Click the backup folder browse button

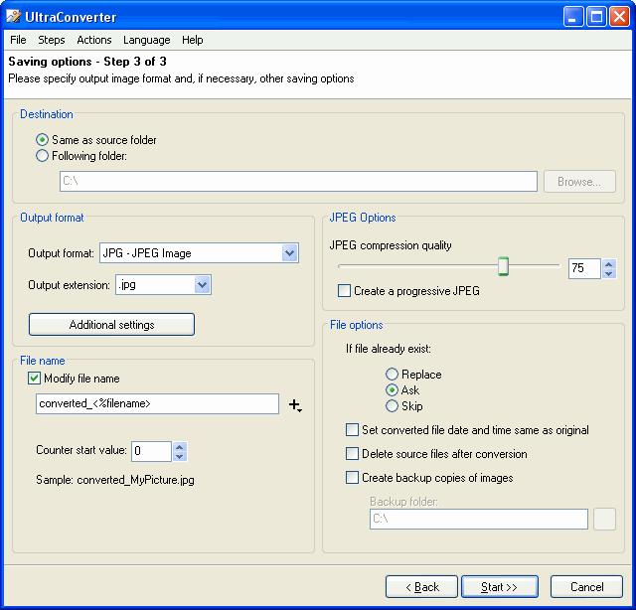click(x=604, y=520)
